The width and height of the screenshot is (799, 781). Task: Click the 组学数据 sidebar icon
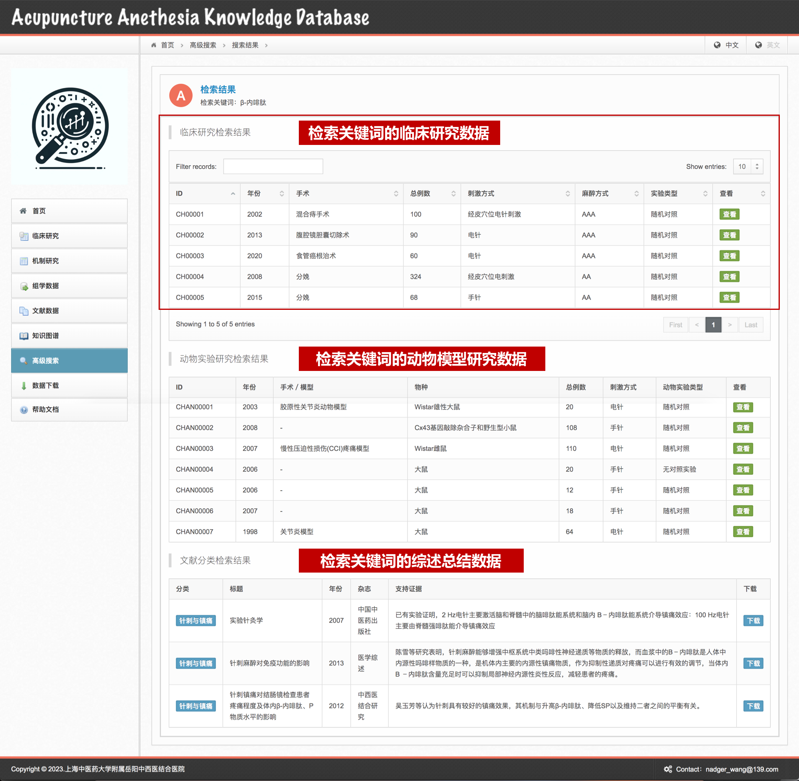pos(24,286)
